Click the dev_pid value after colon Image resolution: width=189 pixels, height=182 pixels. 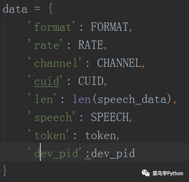[x=113, y=153]
